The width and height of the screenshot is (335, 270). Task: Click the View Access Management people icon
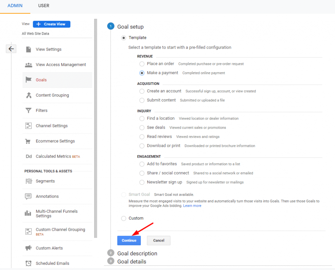pyautogui.click(x=28, y=65)
